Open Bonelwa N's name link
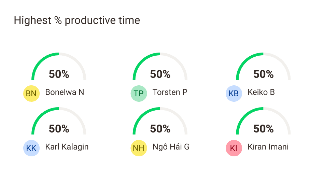310x170 pixels. pyautogui.click(x=65, y=92)
